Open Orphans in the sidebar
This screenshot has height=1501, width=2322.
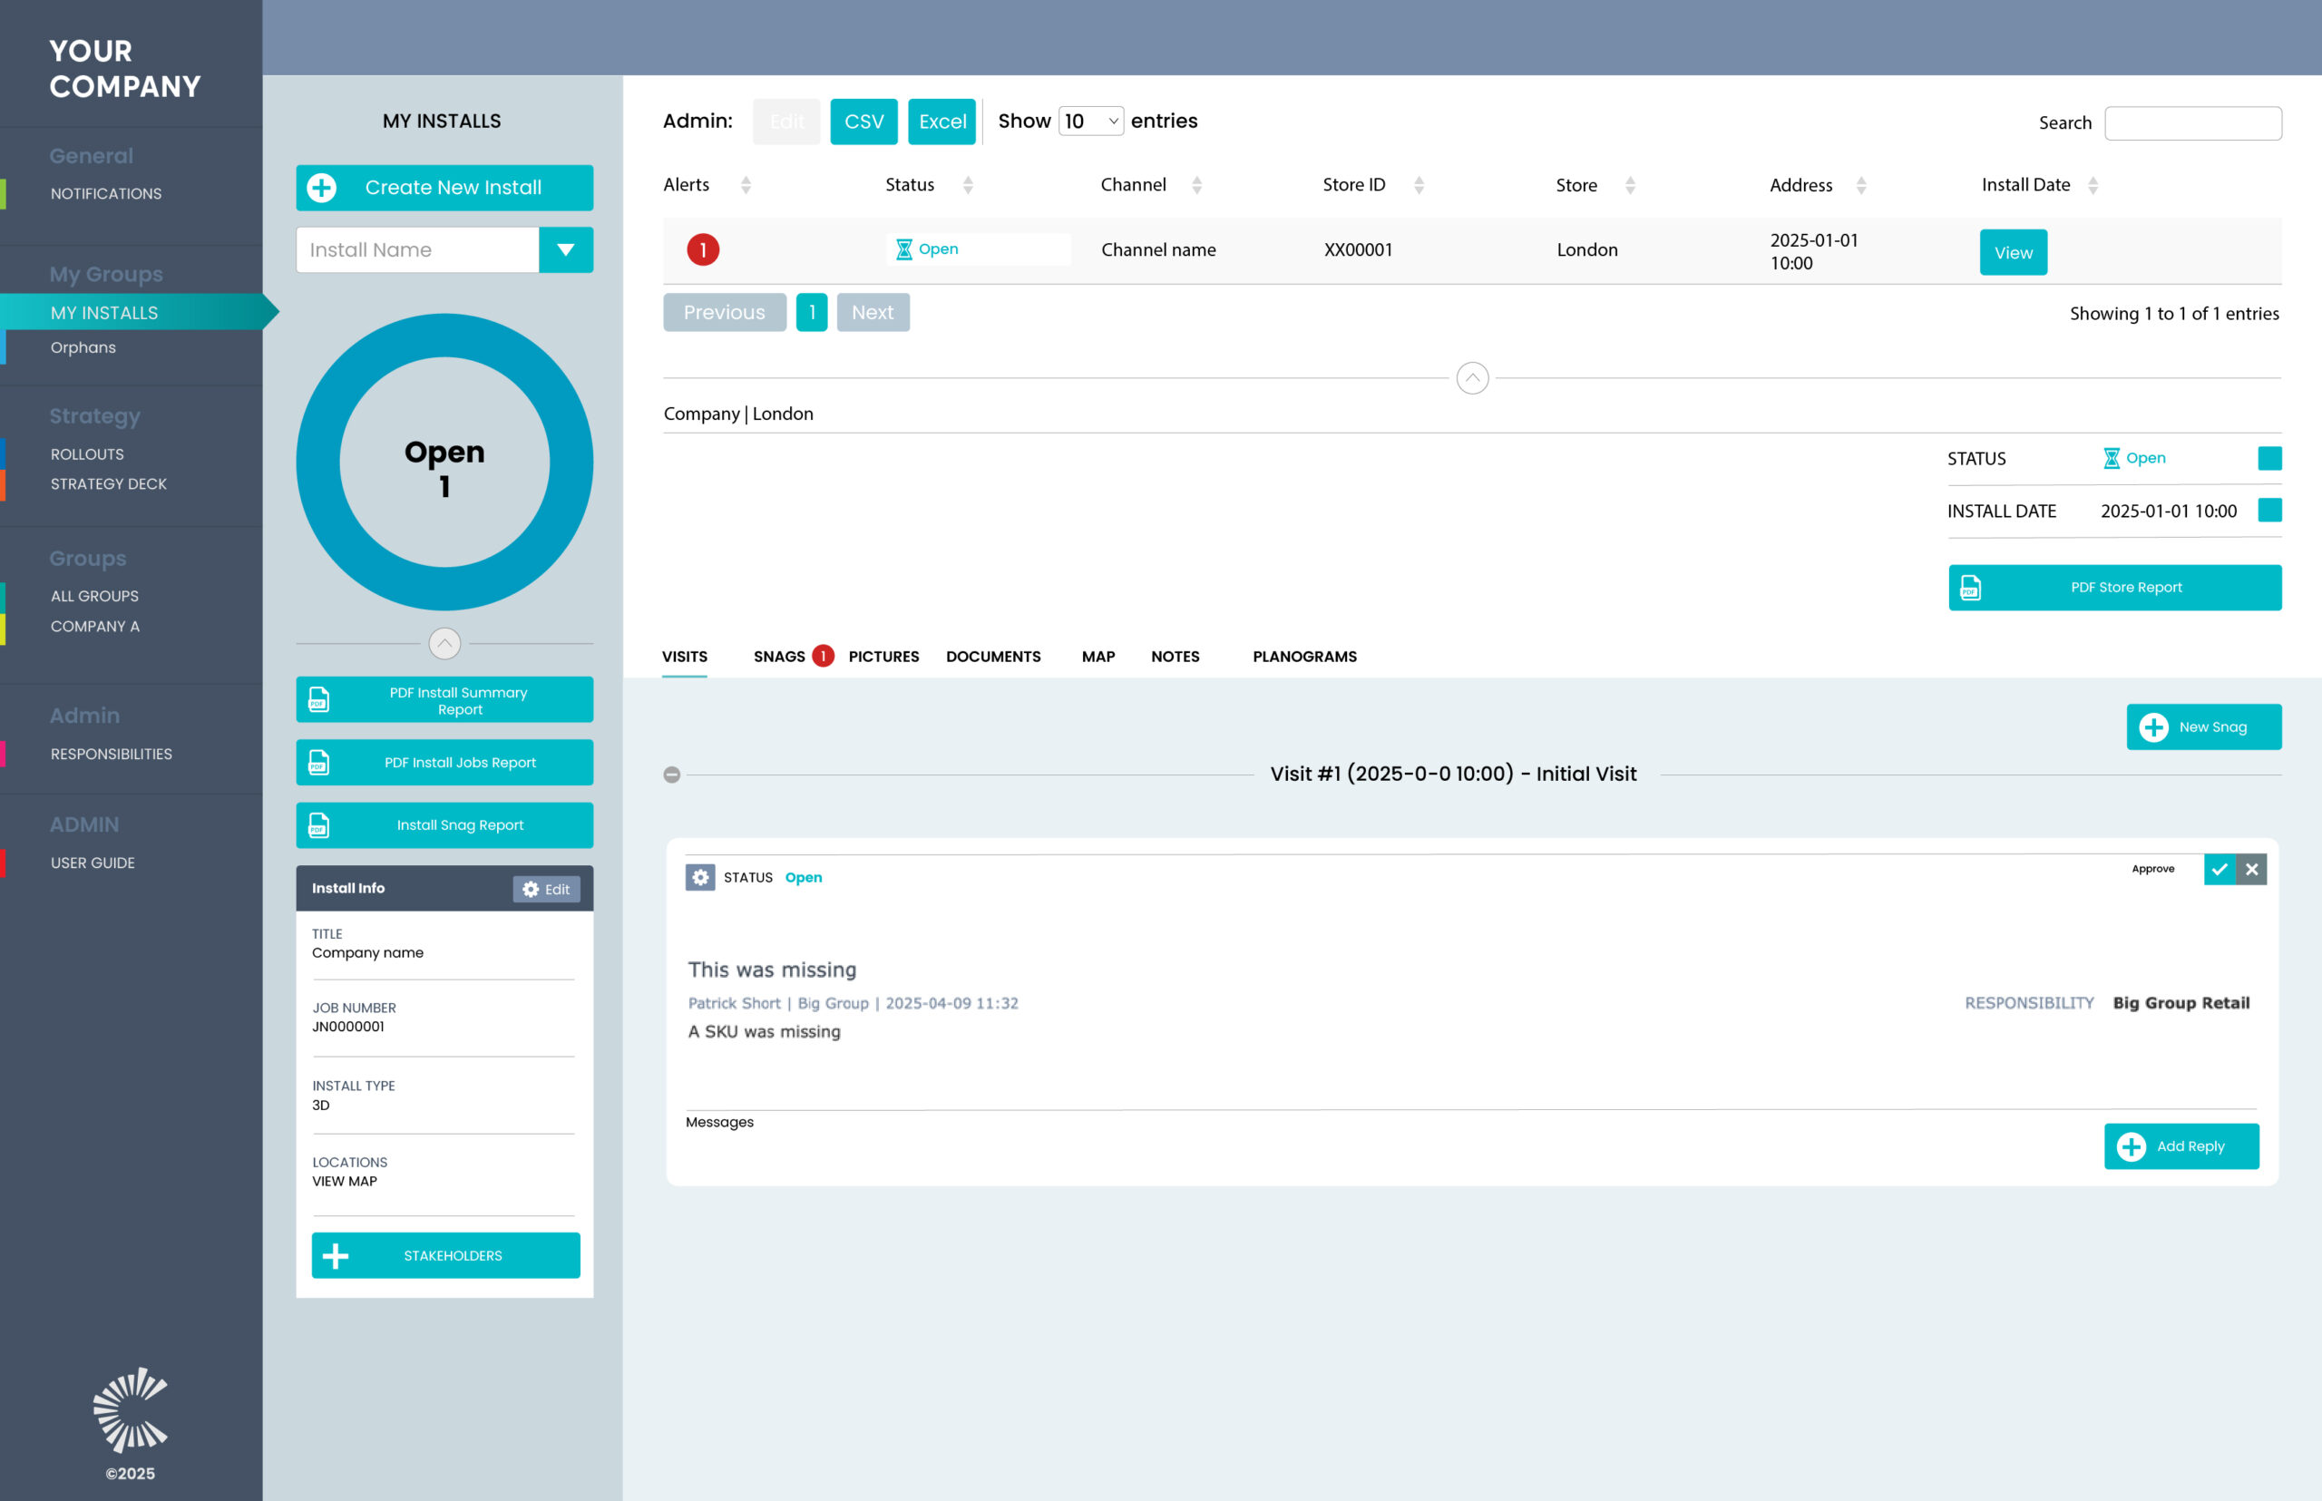pyautogui.click(x=83, y=348)
